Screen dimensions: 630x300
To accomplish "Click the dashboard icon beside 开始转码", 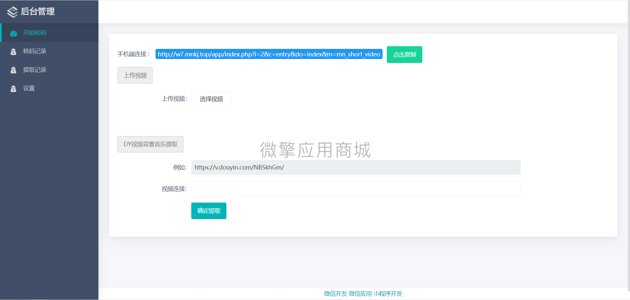I will click(x=13, y=33).
